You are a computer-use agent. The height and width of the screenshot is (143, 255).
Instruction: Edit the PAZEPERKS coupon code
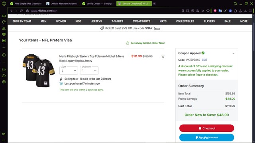(x=204, y=60)
